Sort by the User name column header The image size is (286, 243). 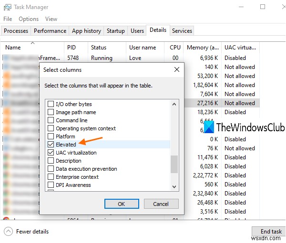click(145, 48)
